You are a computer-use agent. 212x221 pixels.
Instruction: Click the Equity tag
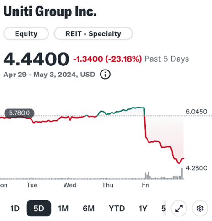click(x=26, y=33)
